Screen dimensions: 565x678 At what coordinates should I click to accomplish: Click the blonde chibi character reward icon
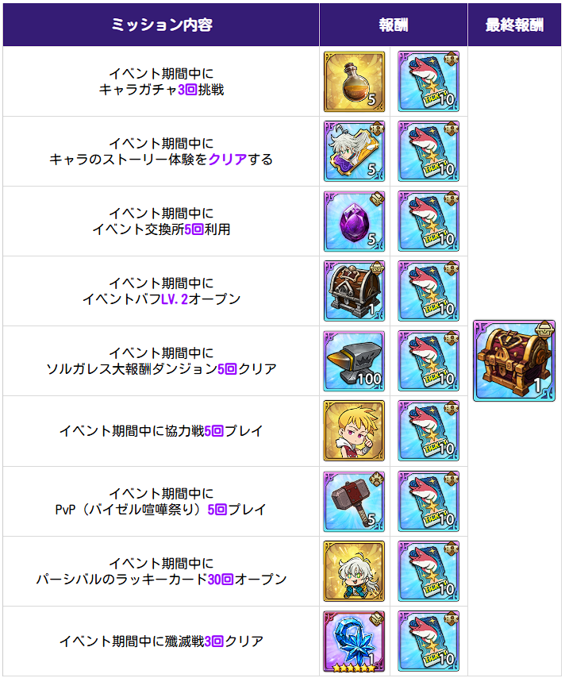(x=354, y=430)
